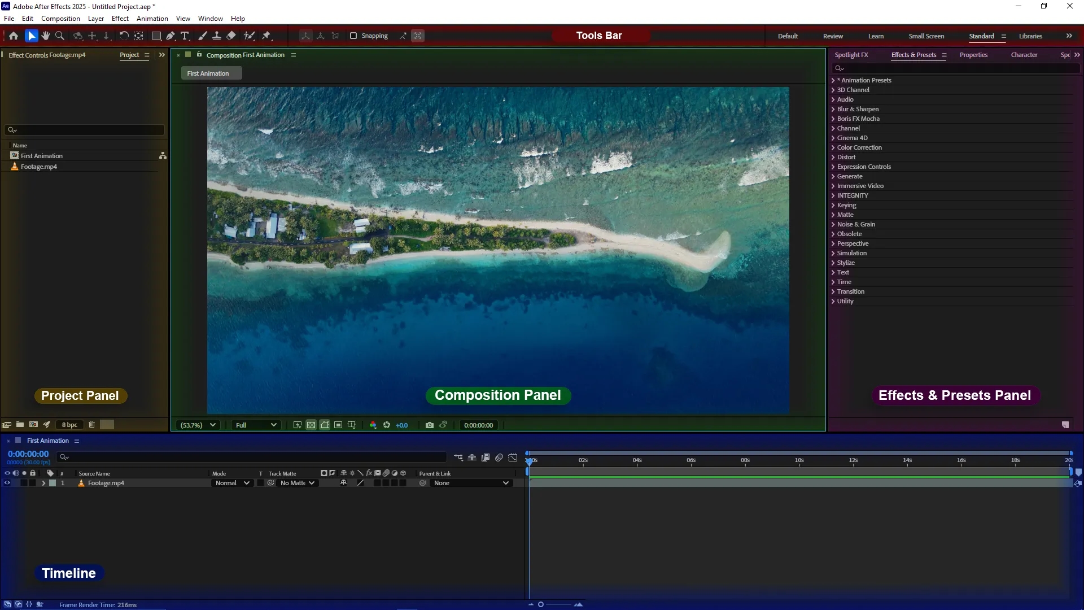Switch to the Character panel tab
Viewport: 1084px width, 610px height.
(1024, 55)
